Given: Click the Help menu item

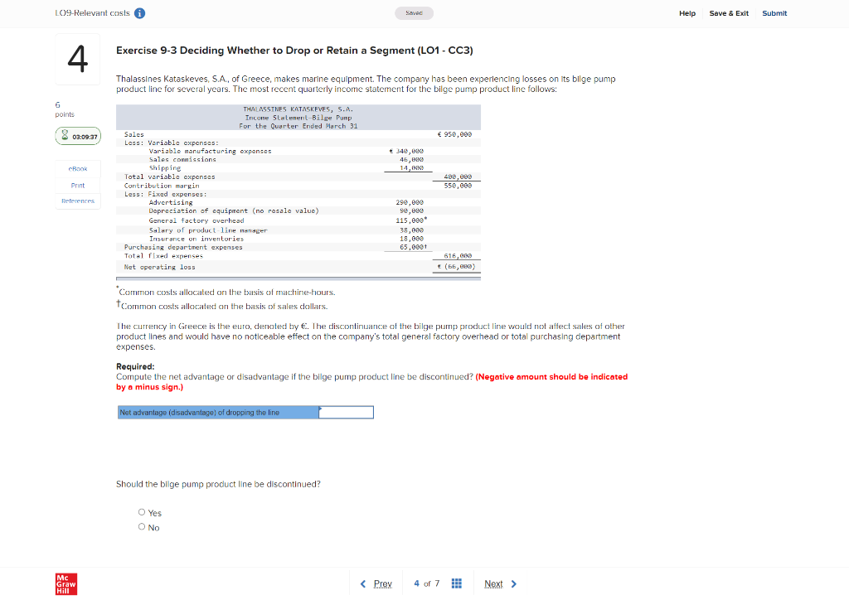Looking at the screenshot, I should [687, 13].
